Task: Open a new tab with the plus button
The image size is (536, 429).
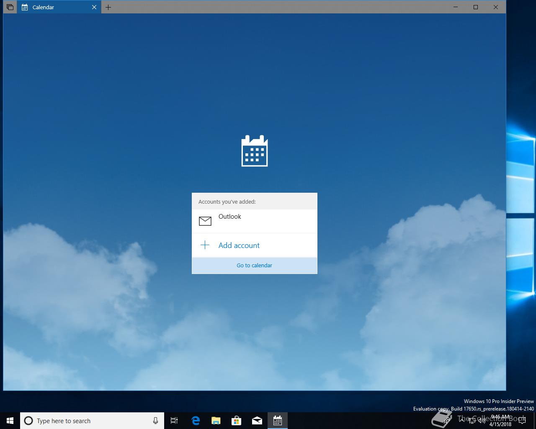Action: [108, 7]
